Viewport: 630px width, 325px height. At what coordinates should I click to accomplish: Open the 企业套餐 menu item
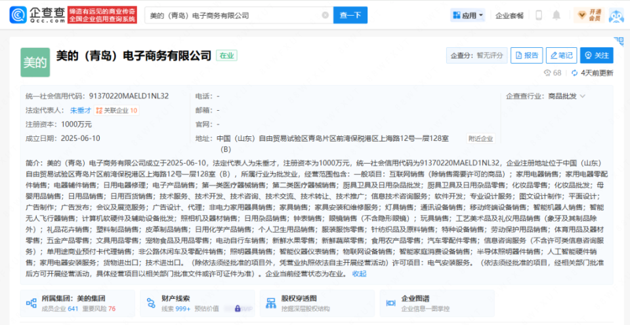click(509, 16)
